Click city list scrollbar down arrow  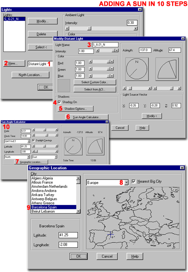[x=78, y=211]
